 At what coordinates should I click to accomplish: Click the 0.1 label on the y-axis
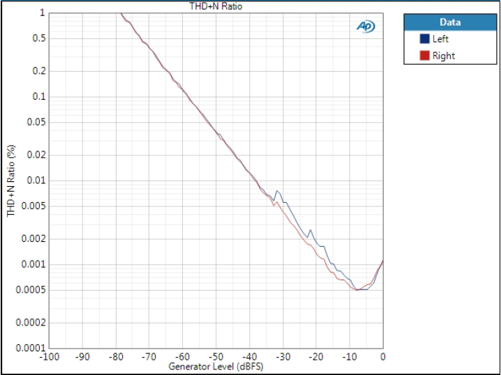pyautogui.click(x=39, y=96)
